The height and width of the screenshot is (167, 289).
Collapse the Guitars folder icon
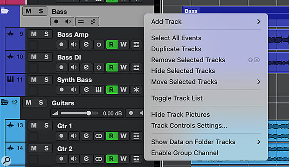pyautogui.click(x=5, y=102)
